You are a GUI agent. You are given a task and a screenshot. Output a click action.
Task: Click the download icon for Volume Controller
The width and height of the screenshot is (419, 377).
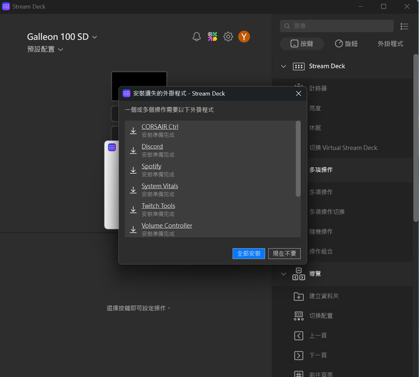coord(133,229)
